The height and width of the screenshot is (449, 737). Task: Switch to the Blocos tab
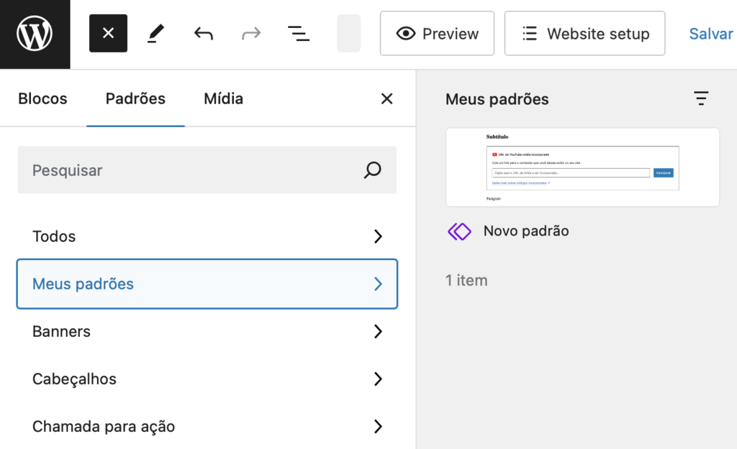point(42,98)
